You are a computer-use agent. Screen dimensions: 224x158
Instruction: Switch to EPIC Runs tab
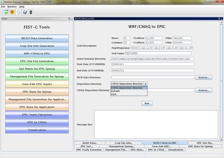137,150
